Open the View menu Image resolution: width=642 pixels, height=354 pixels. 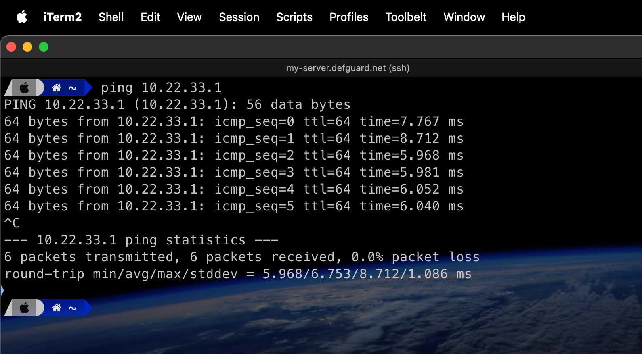coord(189,17)
